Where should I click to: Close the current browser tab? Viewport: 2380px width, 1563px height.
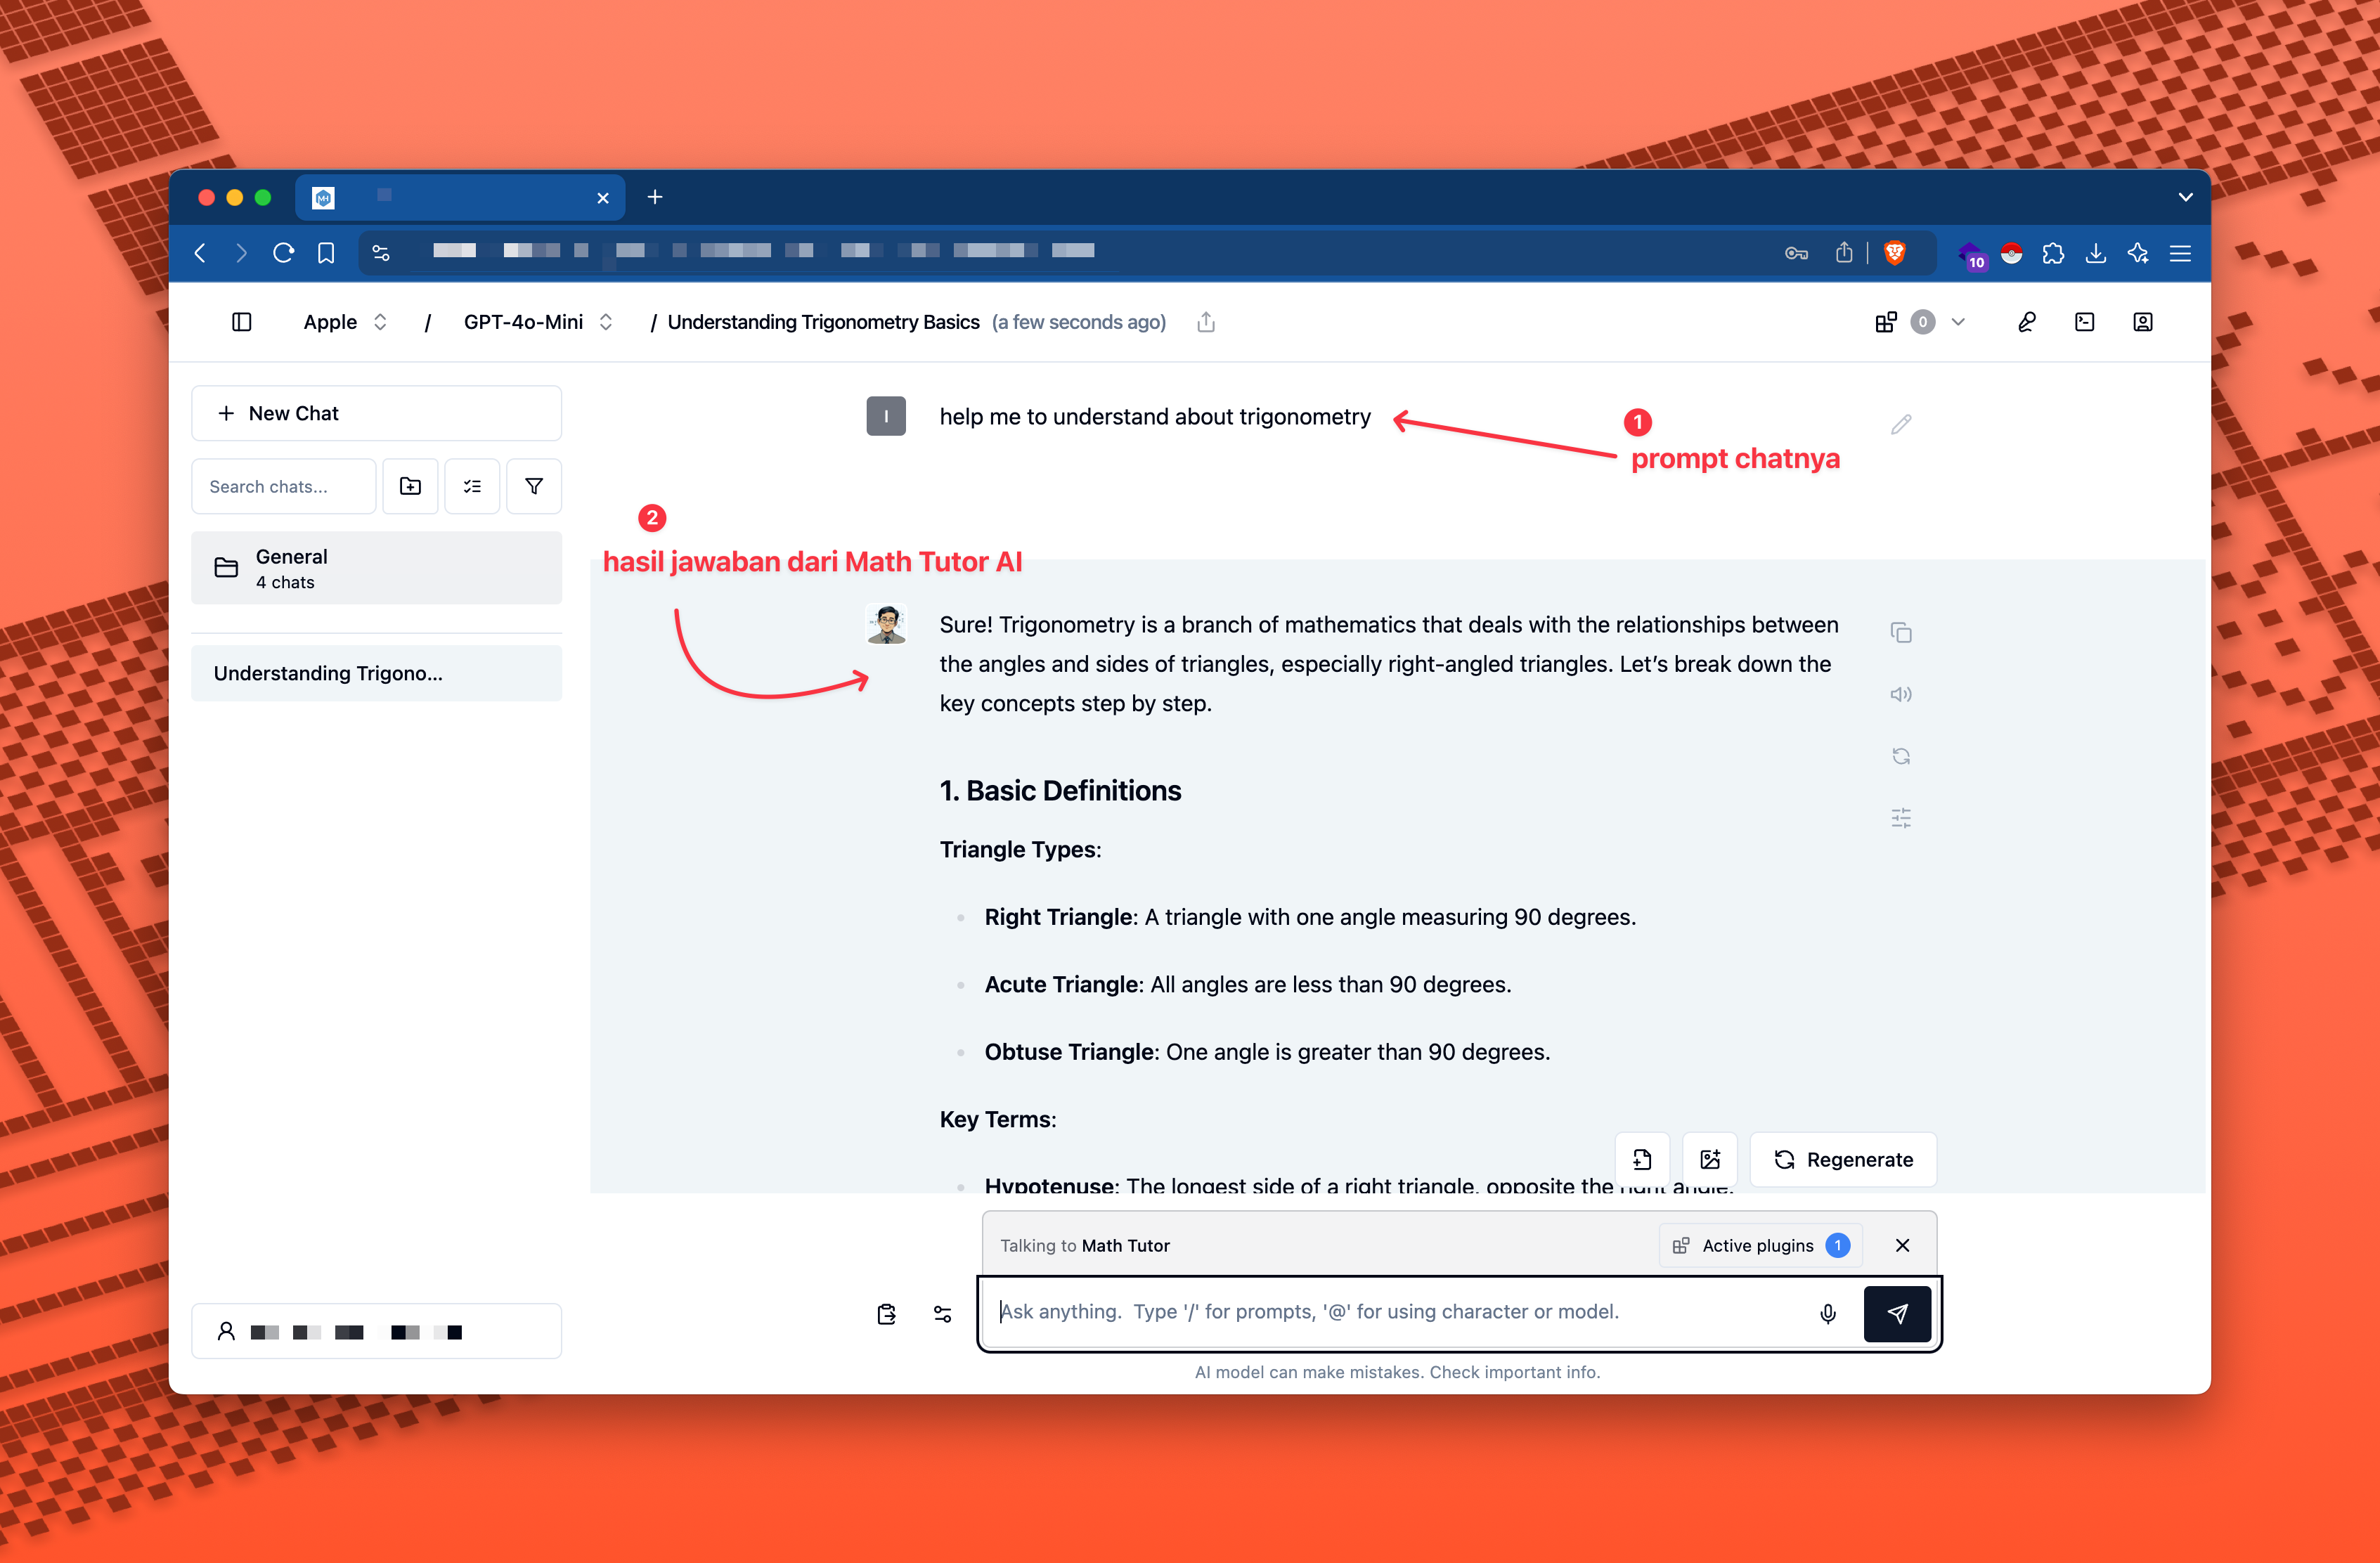tap(603, 198)
